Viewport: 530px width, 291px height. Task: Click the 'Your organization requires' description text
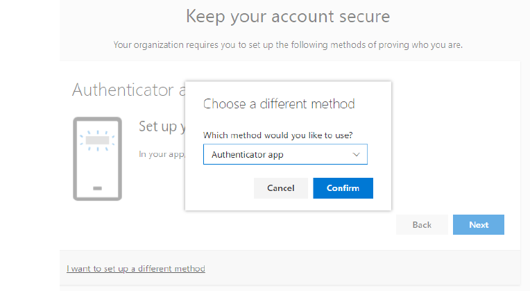coord(288,45)
